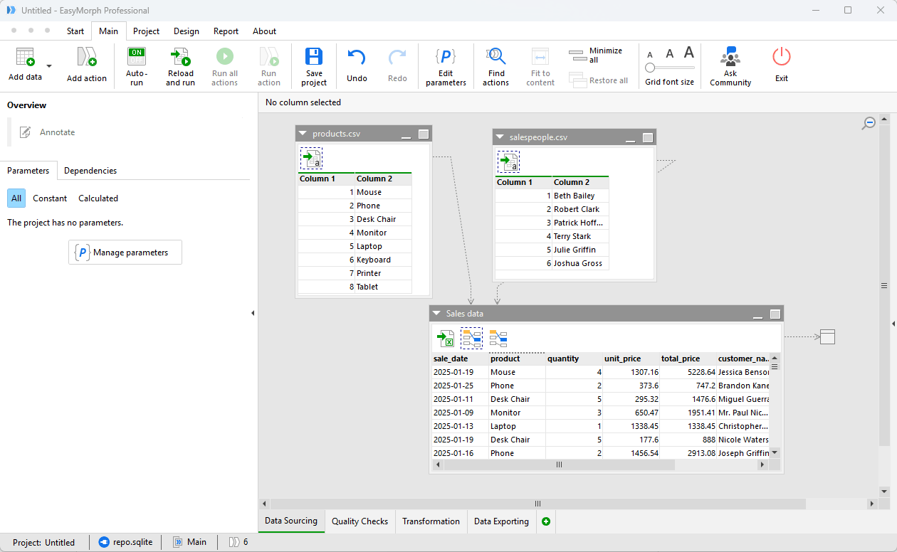
Task: Switch to Transformation tab
Action: (x=431, y=521)
